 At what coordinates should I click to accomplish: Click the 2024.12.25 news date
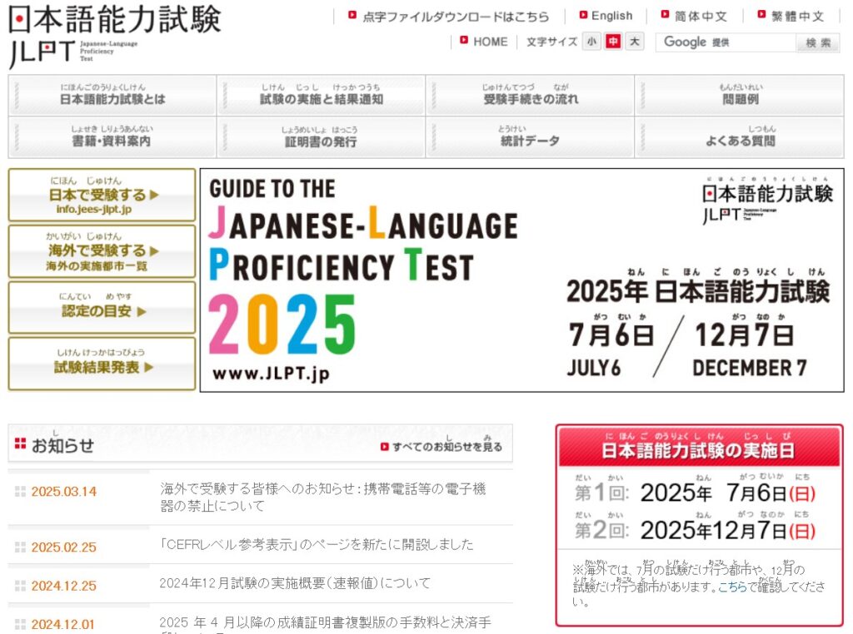point(63,586)
